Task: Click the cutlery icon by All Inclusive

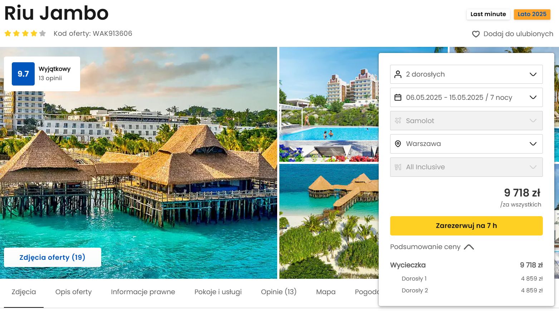Action: pyautogui.click(x=398, y=167)
